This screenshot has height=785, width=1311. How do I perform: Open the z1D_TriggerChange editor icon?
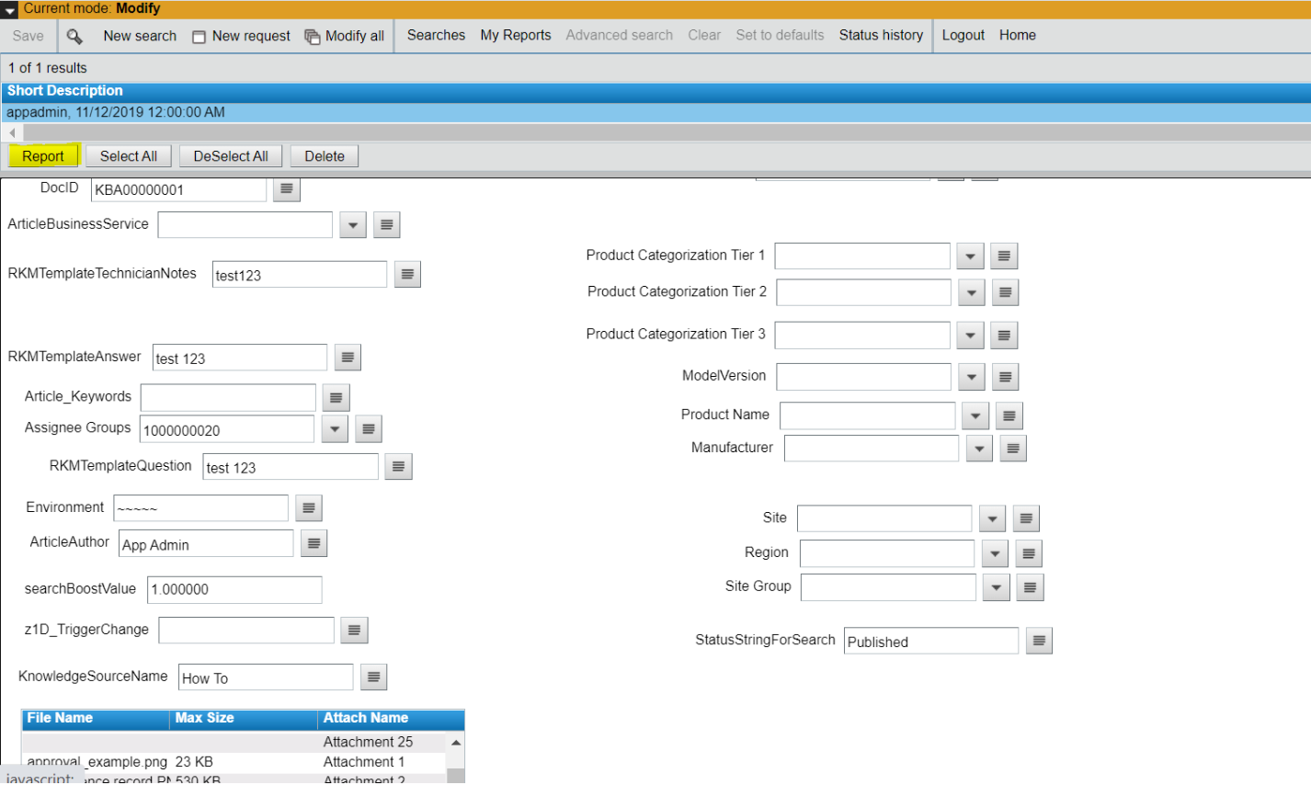point(354,630)
